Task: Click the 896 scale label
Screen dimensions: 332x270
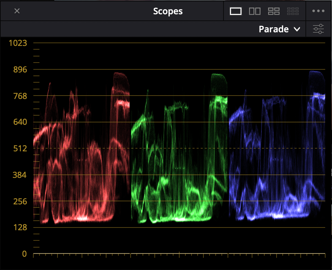Action: click(x=20, y=69)
